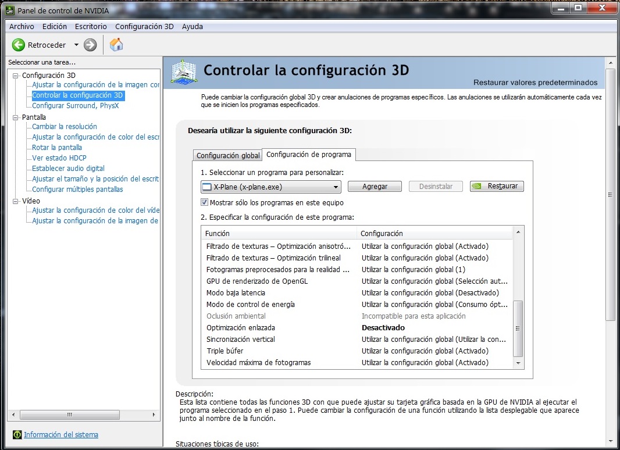Open 'Ajustar la configuración de la imagen de' under Vídeo
The width and height of the screenshot is (620, 450).
pos(95,221)
